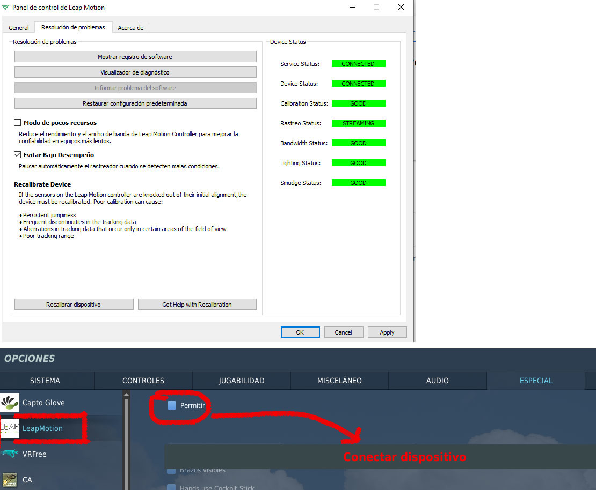Select the VRFree icon in the list
The height and width of the screenshot is (490, 596).
10,454
